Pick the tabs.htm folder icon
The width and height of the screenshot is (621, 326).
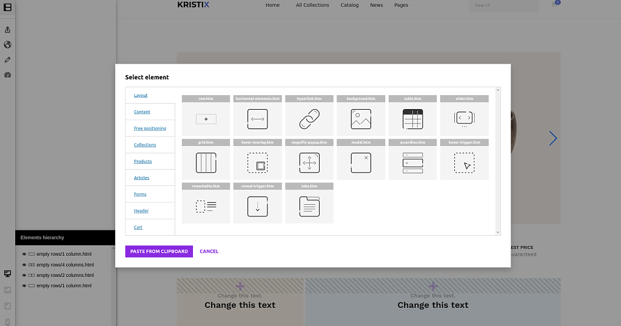[309, 206]
